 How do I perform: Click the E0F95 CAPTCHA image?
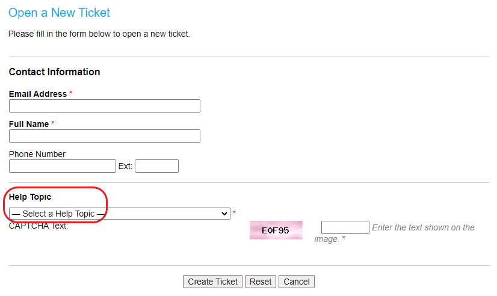(x=276, y=230)
